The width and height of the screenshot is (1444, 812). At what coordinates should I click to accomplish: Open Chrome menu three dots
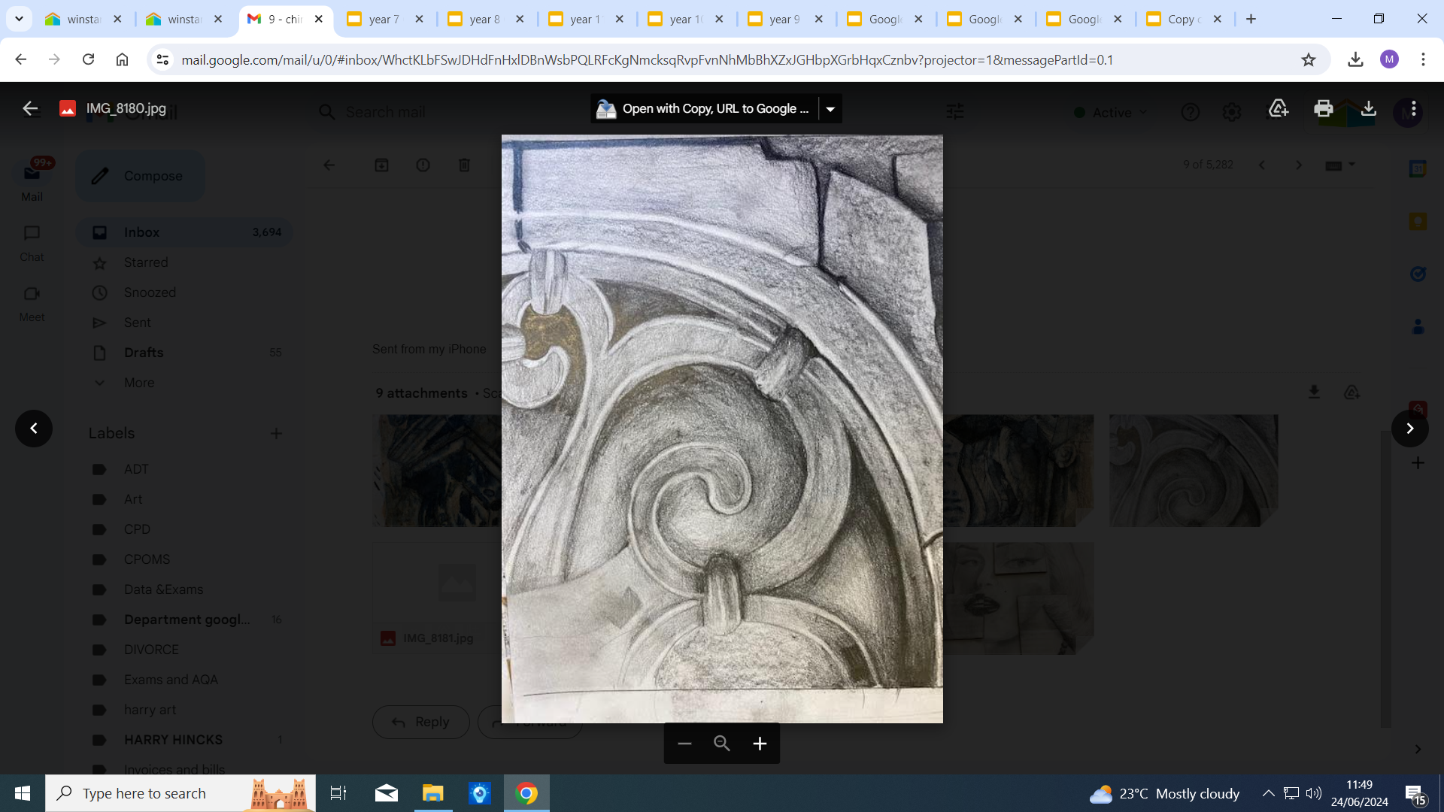tap(1423, 59)
